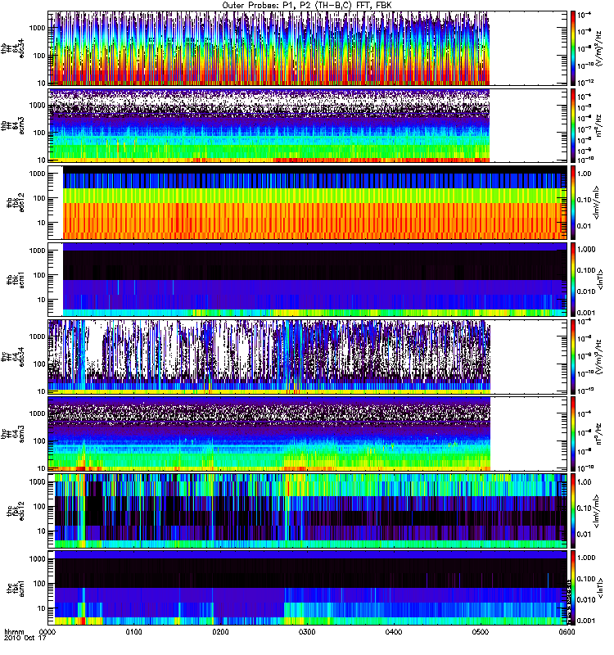The image size is (614, 655).
Task: Click the nT²/Hz unit label of thb scm3 panel
Action: pyautogui.click(x=598, y=125)
